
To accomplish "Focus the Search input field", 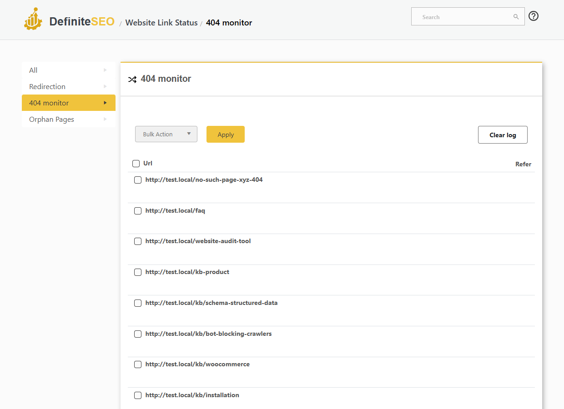I will coord(468,17).
